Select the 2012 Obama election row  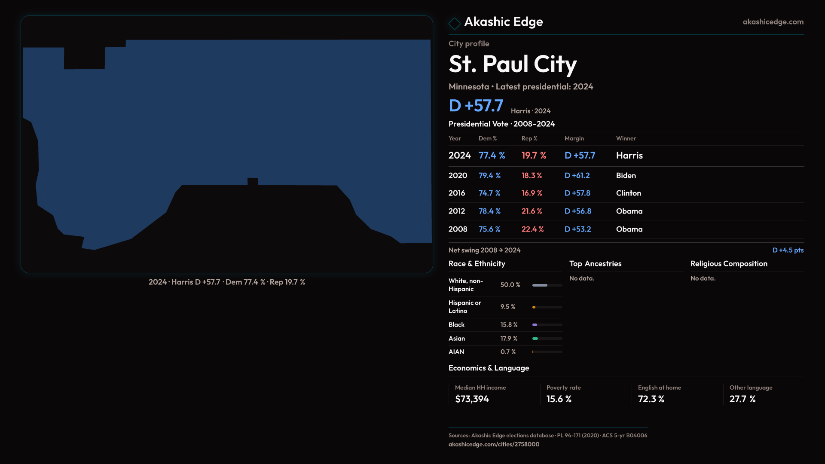pos(626,211)
